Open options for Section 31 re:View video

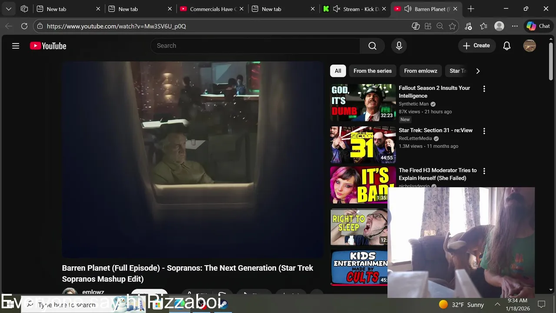(484, 131)
